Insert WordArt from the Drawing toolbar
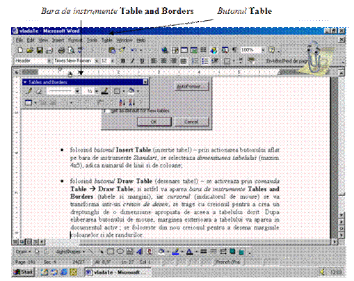354x281 pixels. (139, 252)
